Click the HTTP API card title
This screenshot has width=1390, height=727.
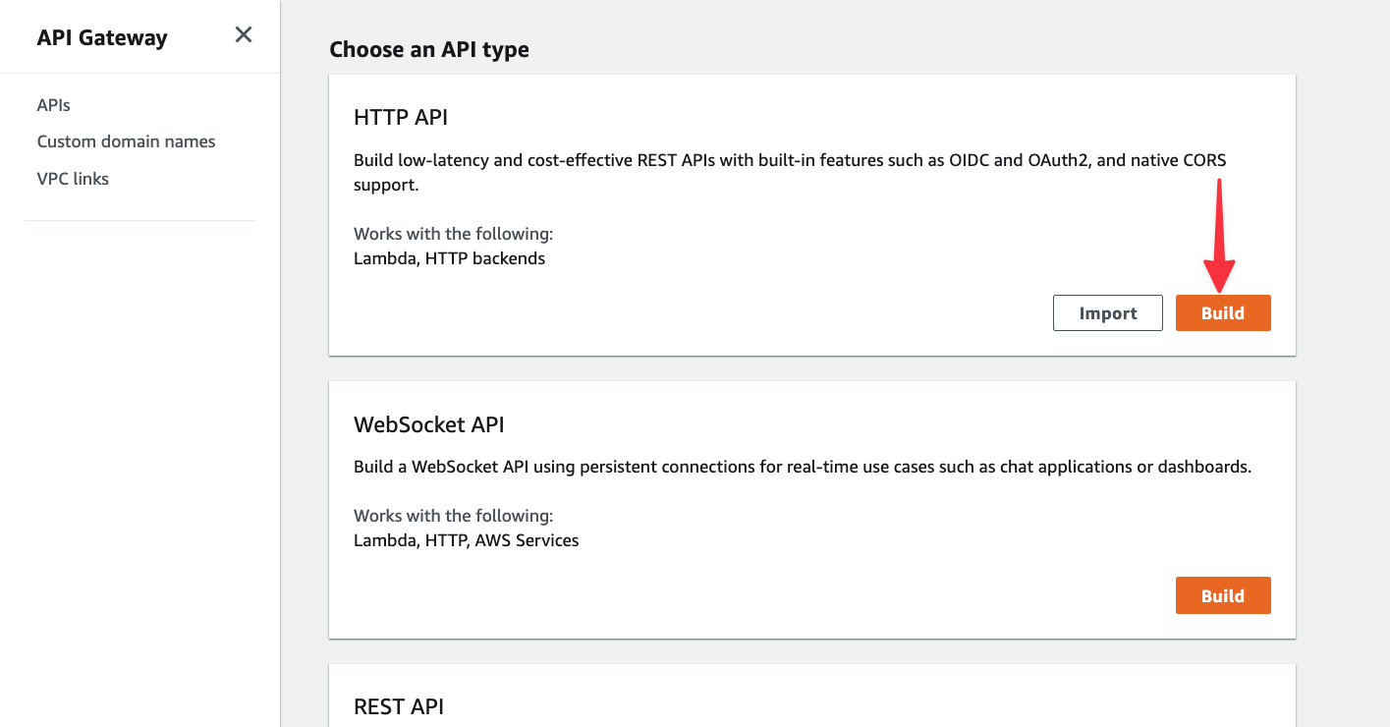pyautogui.click(x=401, y=117)
